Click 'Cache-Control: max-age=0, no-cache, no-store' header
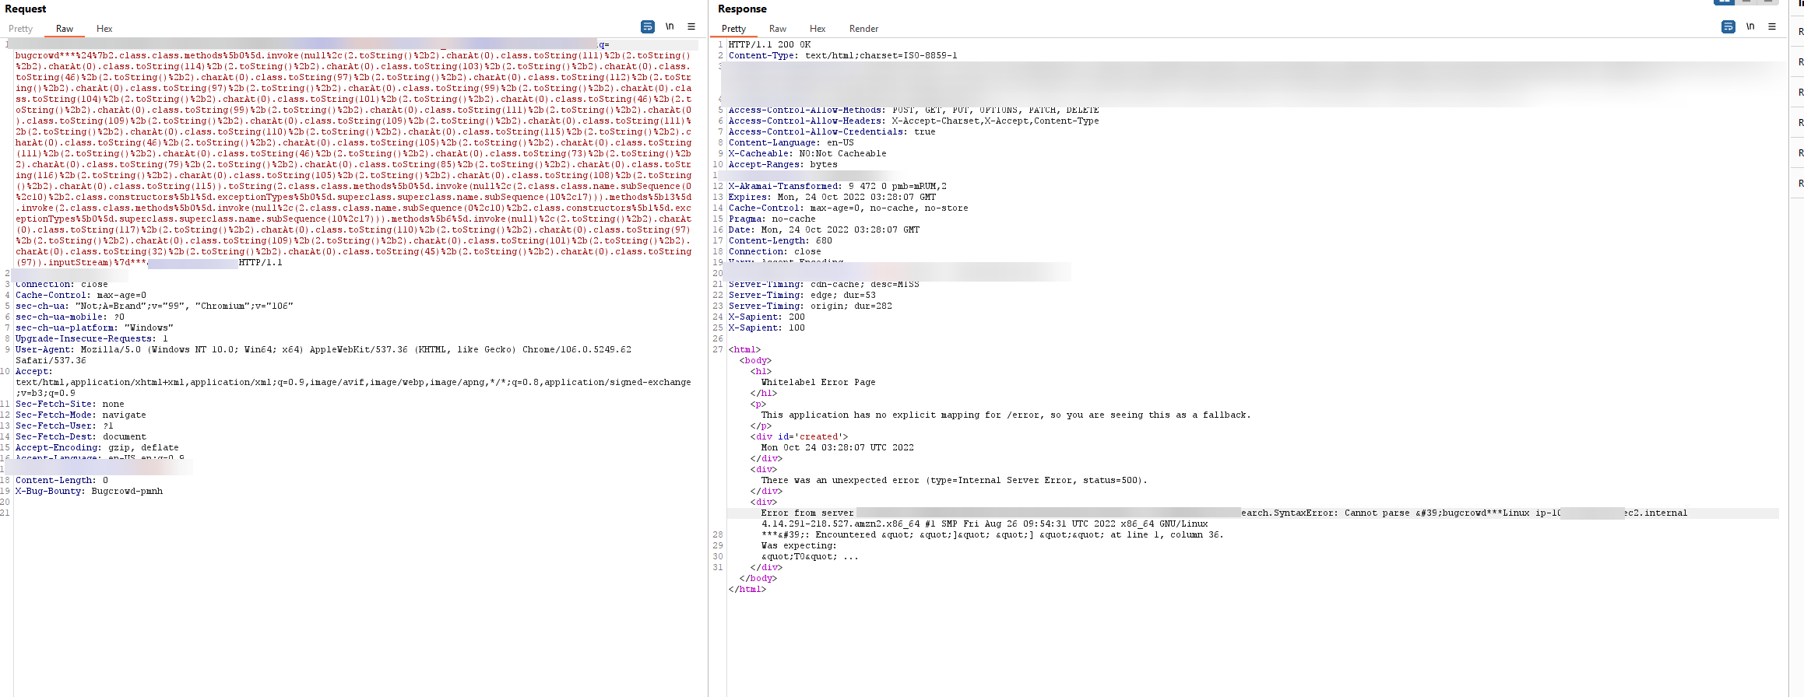Screen dimensions: 1804x697 [x=849, y=208]
